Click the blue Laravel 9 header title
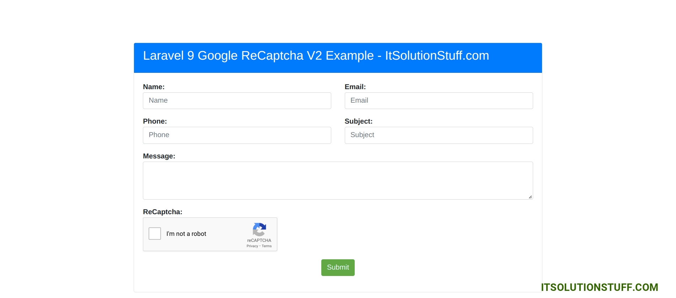 pos(316,56)
